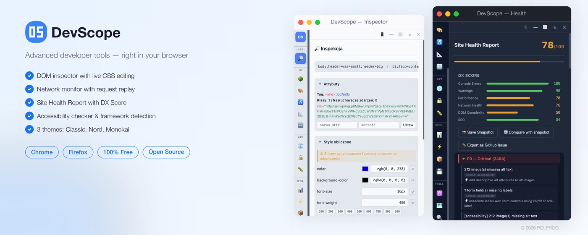Click body.header-was-small.header-big breadcrumb
The image size is (588, 235).
click(x=350, y=66)
